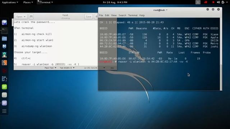Open dropdown arrow after Ln 15, Col 24
230x129 pixels.
[104, 68]
